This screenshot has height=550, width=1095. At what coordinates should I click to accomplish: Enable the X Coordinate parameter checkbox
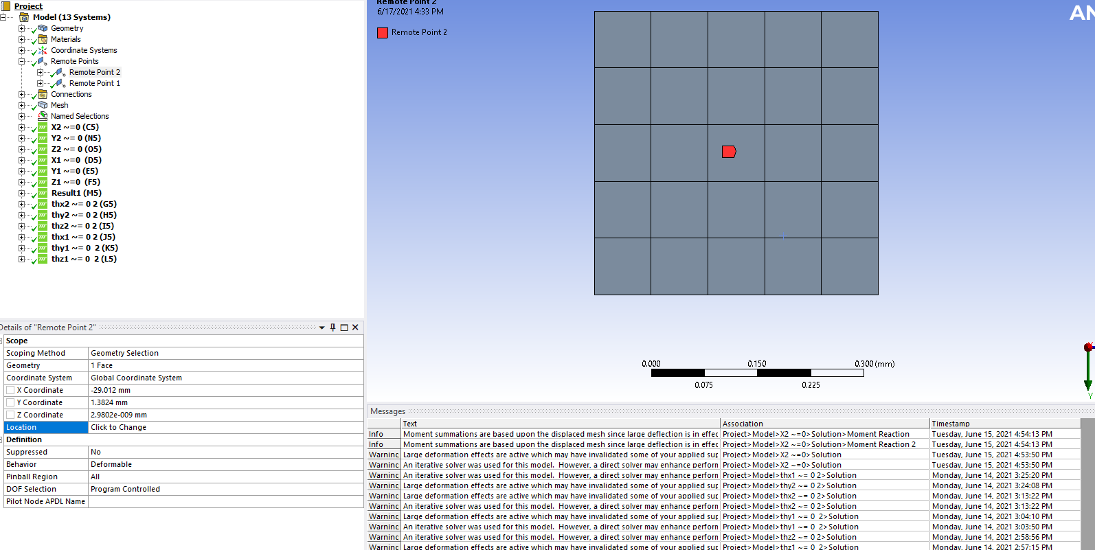(10, 390)
